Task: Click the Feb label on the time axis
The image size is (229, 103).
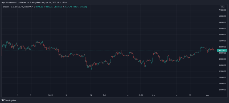Action: [105, 95]
